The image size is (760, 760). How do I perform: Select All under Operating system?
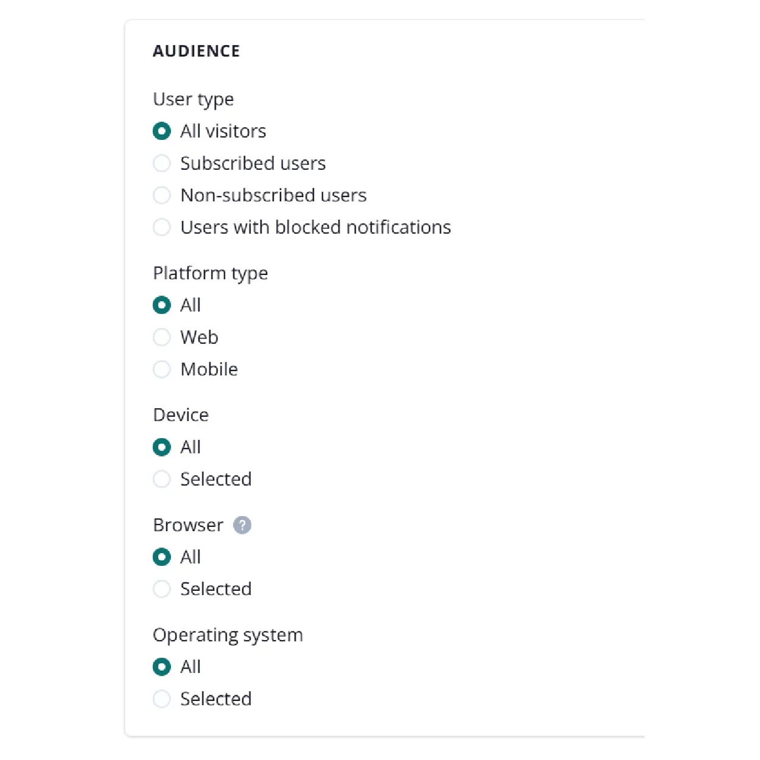coord(162,667)
